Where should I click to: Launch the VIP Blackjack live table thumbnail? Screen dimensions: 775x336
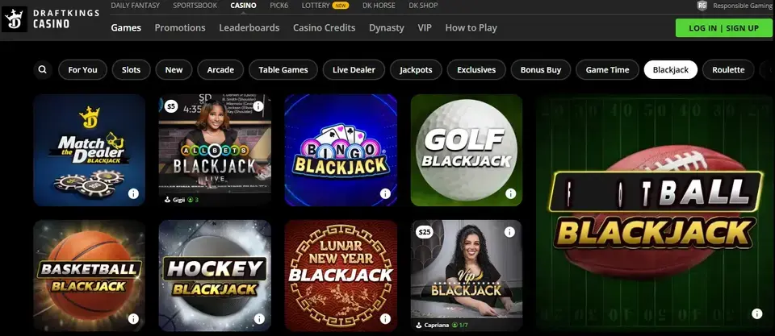[466, 276]
